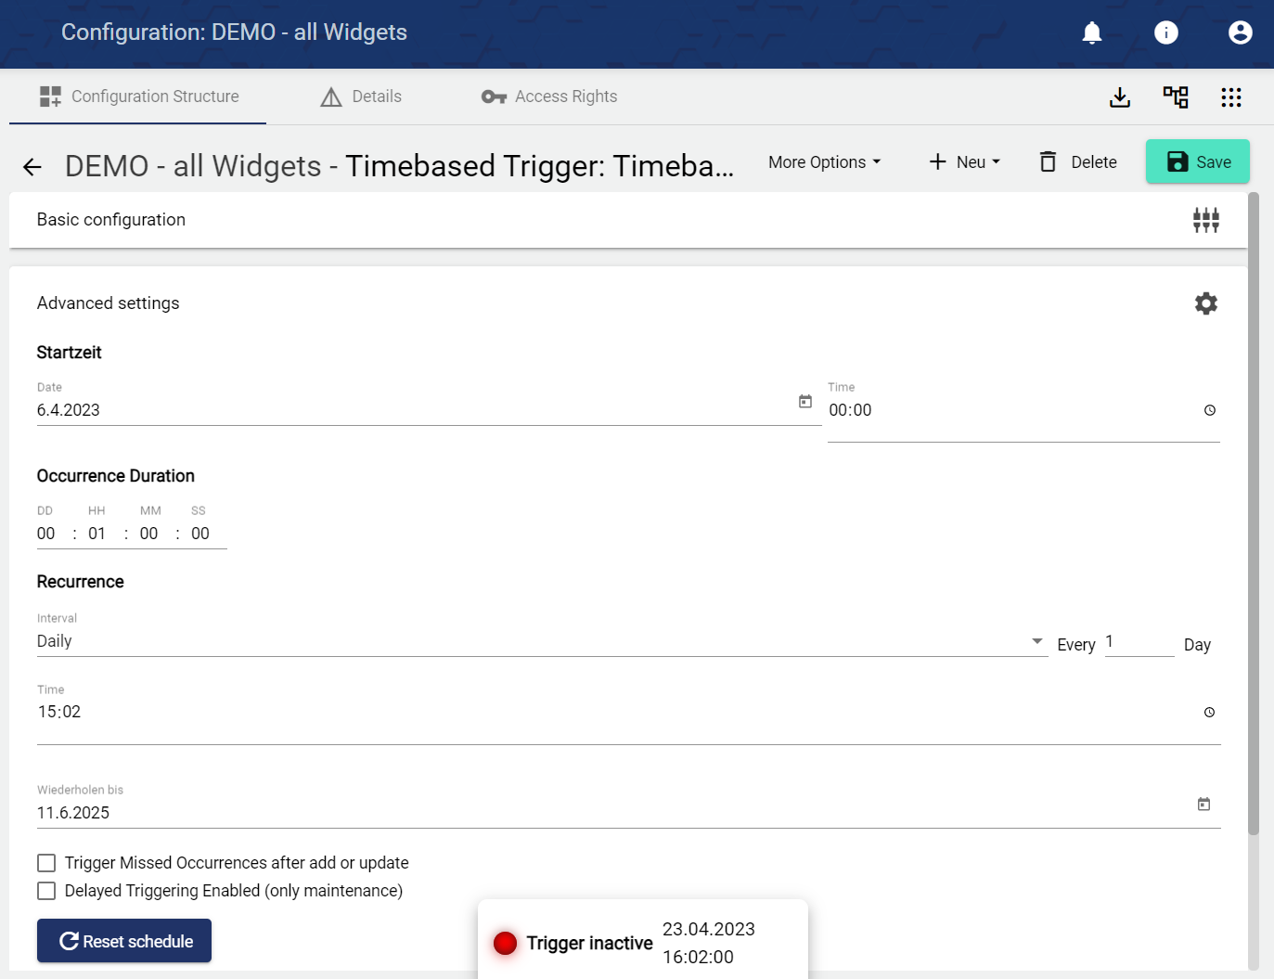Click the Save button
The image size is (1274, 979).
point(1197,161)
